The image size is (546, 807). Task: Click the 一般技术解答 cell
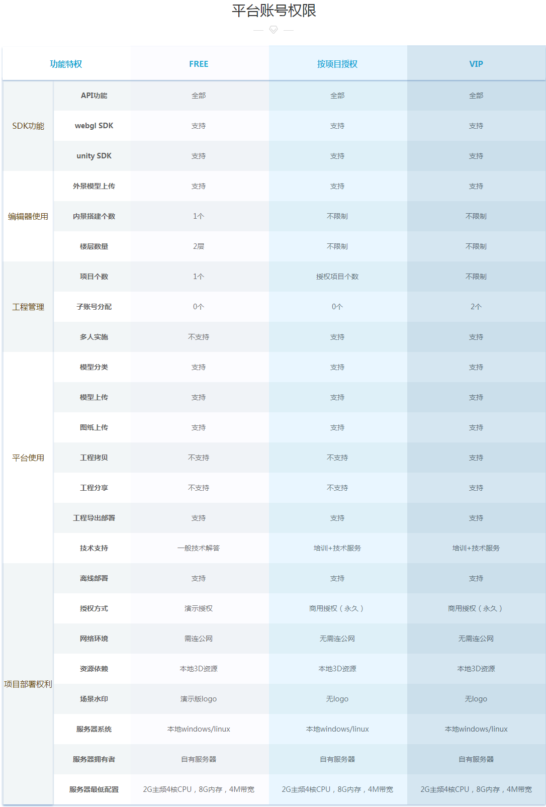[x=199, y=548]
